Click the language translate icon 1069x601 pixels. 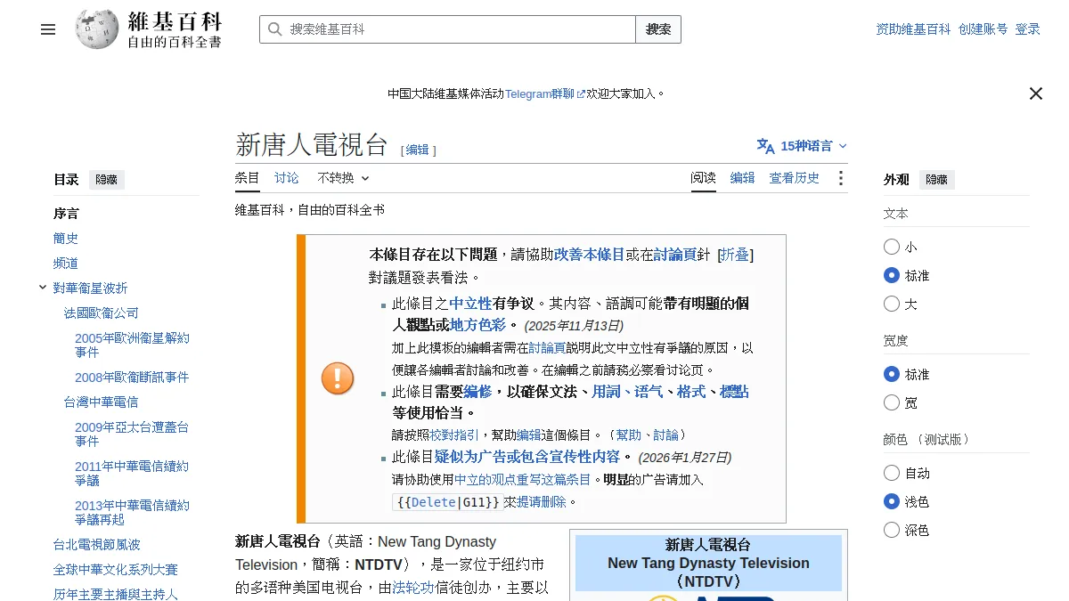coord(765,146)
